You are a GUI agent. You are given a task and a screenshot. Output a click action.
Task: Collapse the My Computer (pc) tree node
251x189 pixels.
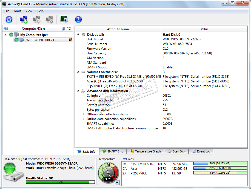(x=5, y=35)
